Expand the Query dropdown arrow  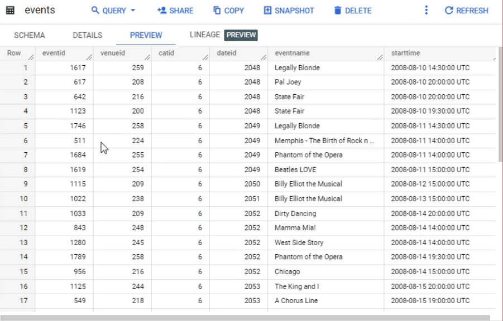click(x=133, y=11)
